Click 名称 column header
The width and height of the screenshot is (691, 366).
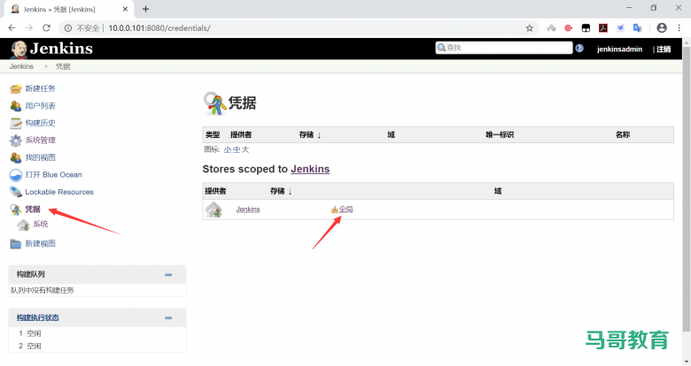tap(623, 134)
